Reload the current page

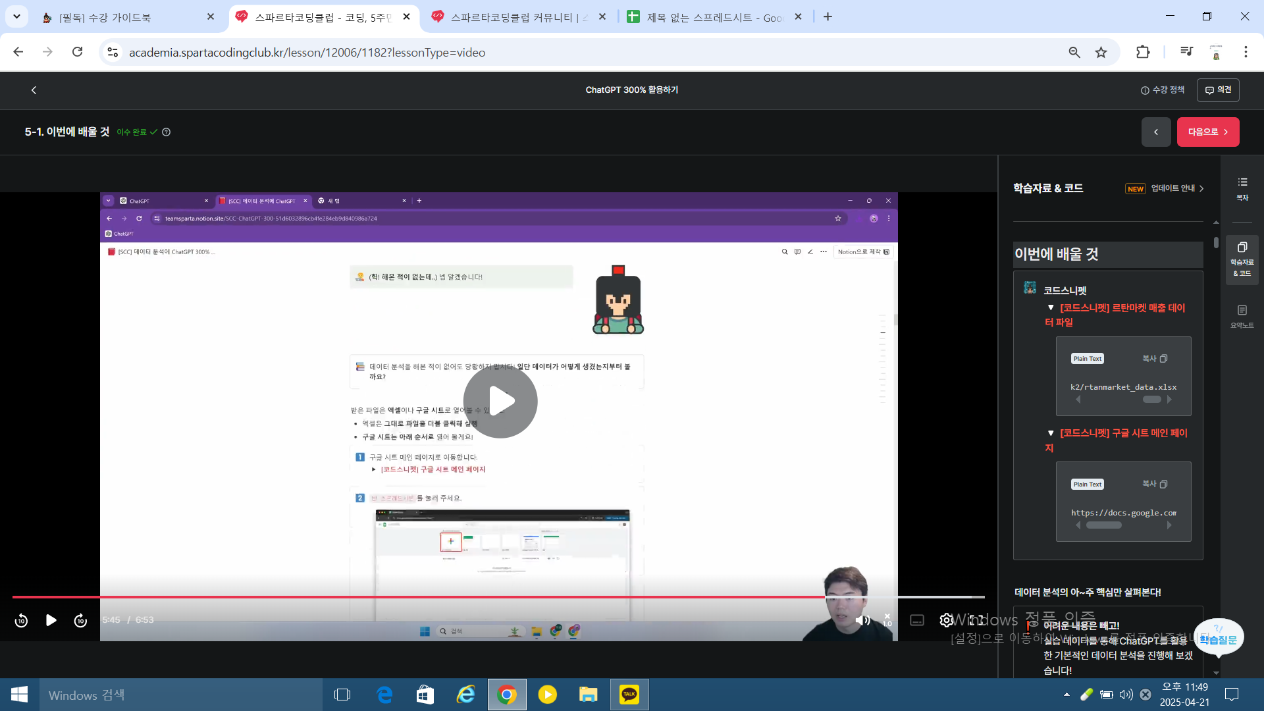click(78, 52)
